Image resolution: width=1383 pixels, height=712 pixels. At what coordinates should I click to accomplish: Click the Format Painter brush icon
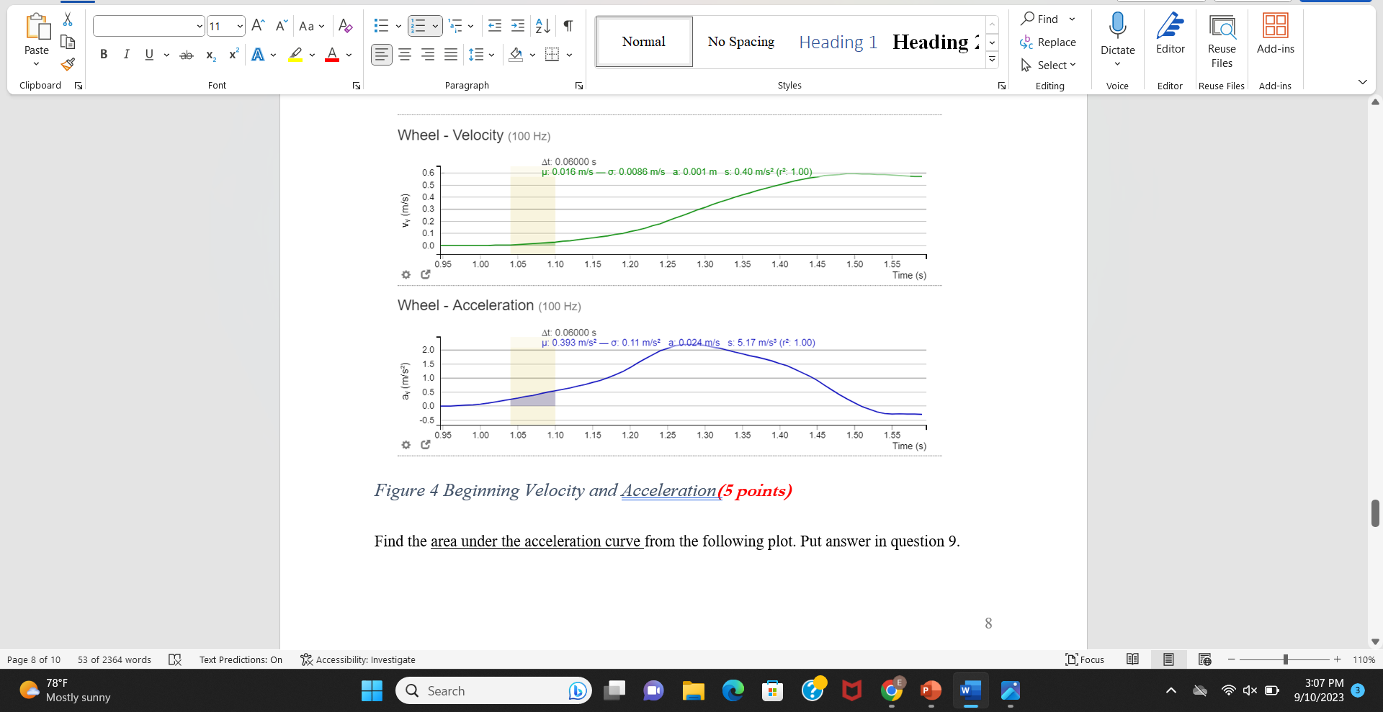pos(68,65)
